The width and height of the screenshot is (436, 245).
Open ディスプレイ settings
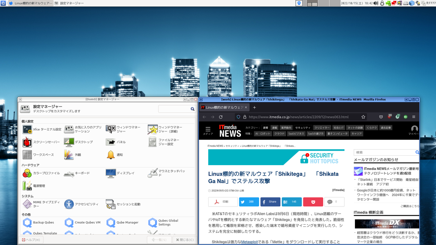click(120, 173)
